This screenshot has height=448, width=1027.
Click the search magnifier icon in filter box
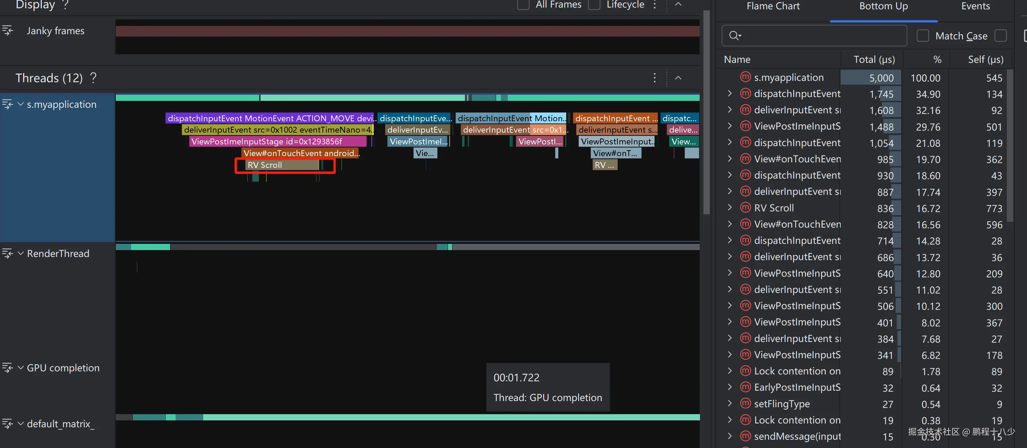point(734,36)
